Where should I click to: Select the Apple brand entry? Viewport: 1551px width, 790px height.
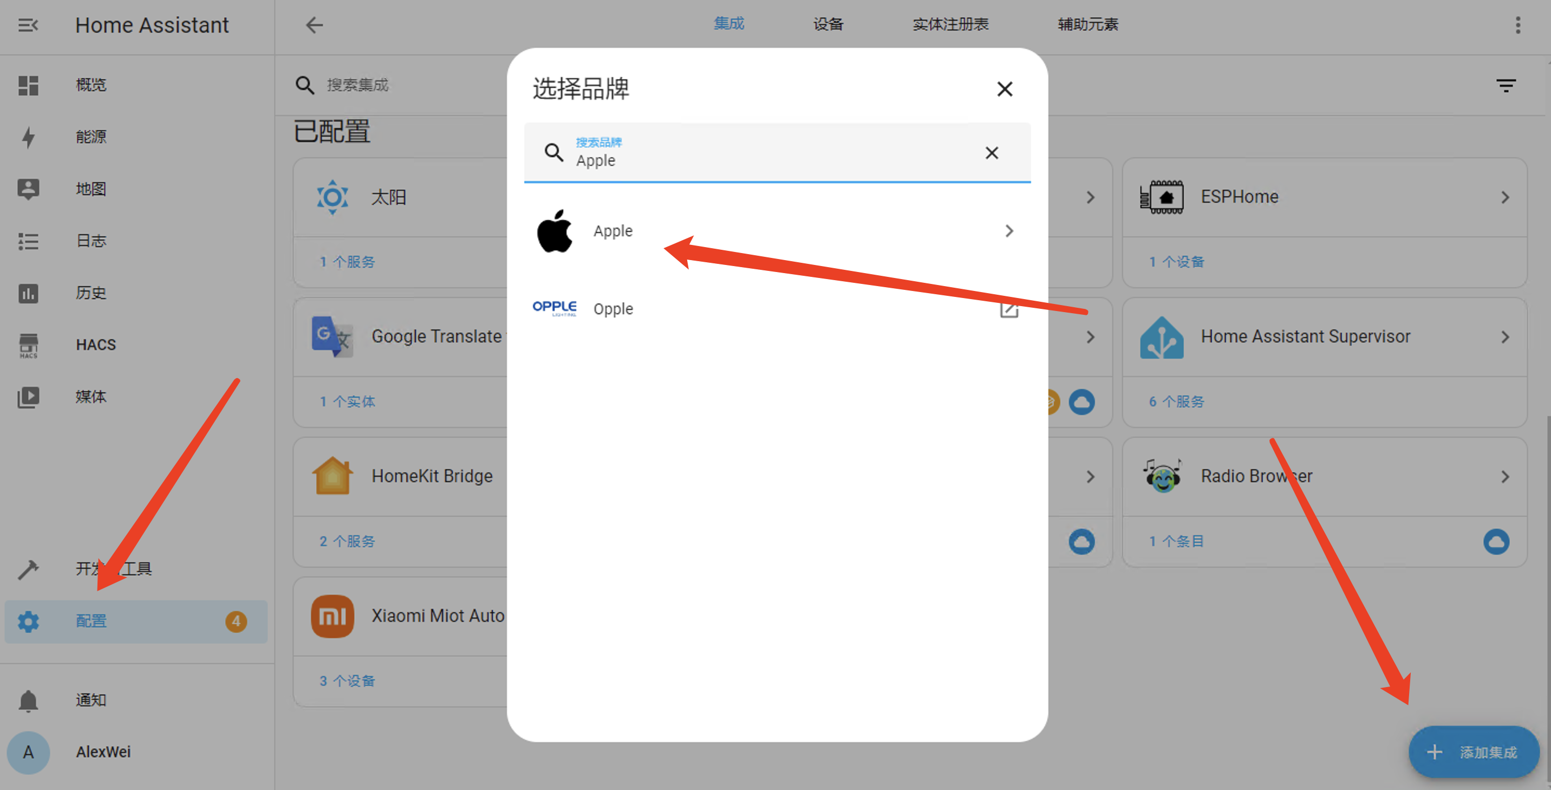(x=613, y=231)
